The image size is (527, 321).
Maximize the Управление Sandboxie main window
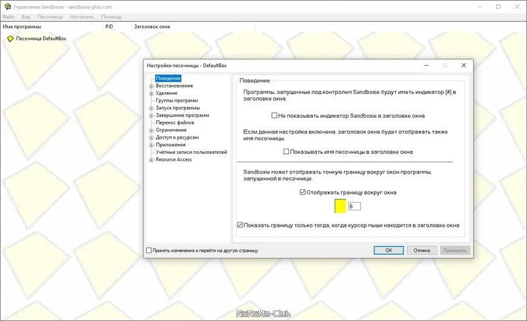498,7
